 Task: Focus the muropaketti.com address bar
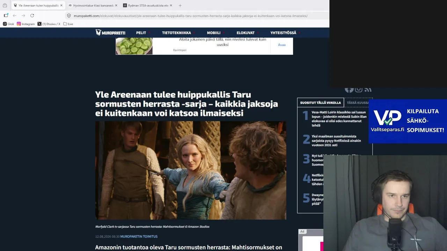point(197,16)
